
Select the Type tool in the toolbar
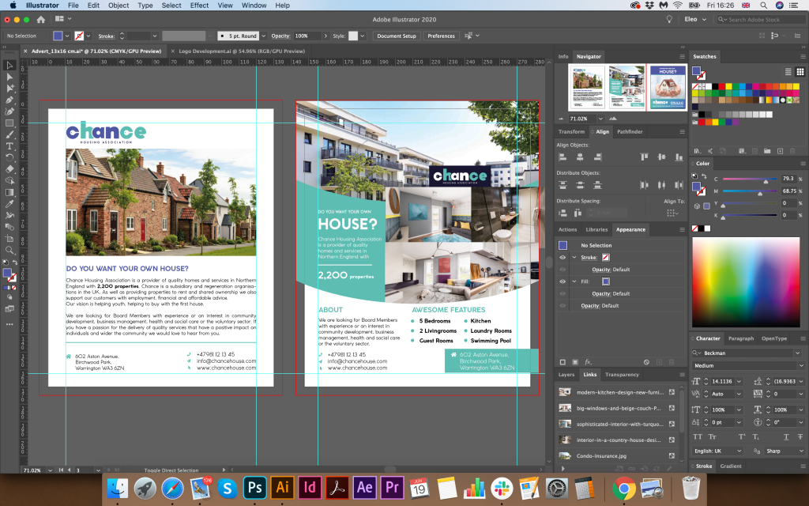tap(9, 146)
